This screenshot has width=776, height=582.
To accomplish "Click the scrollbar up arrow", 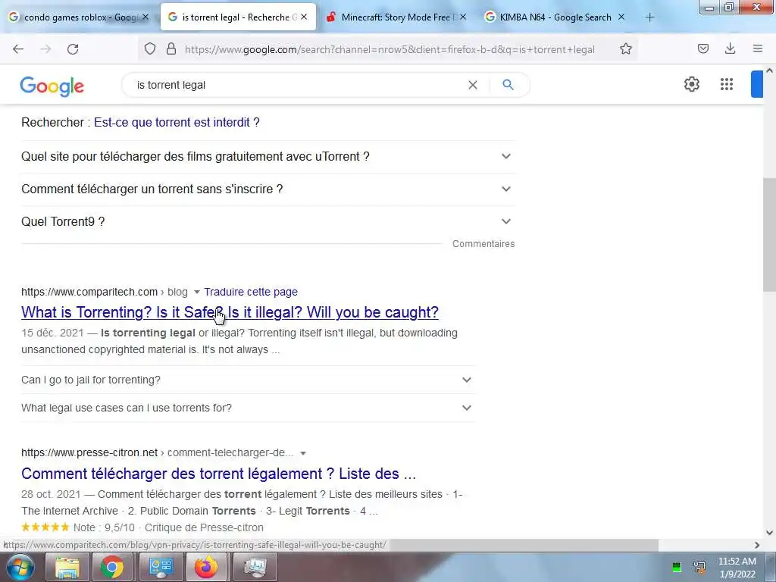I will point(769,70).
